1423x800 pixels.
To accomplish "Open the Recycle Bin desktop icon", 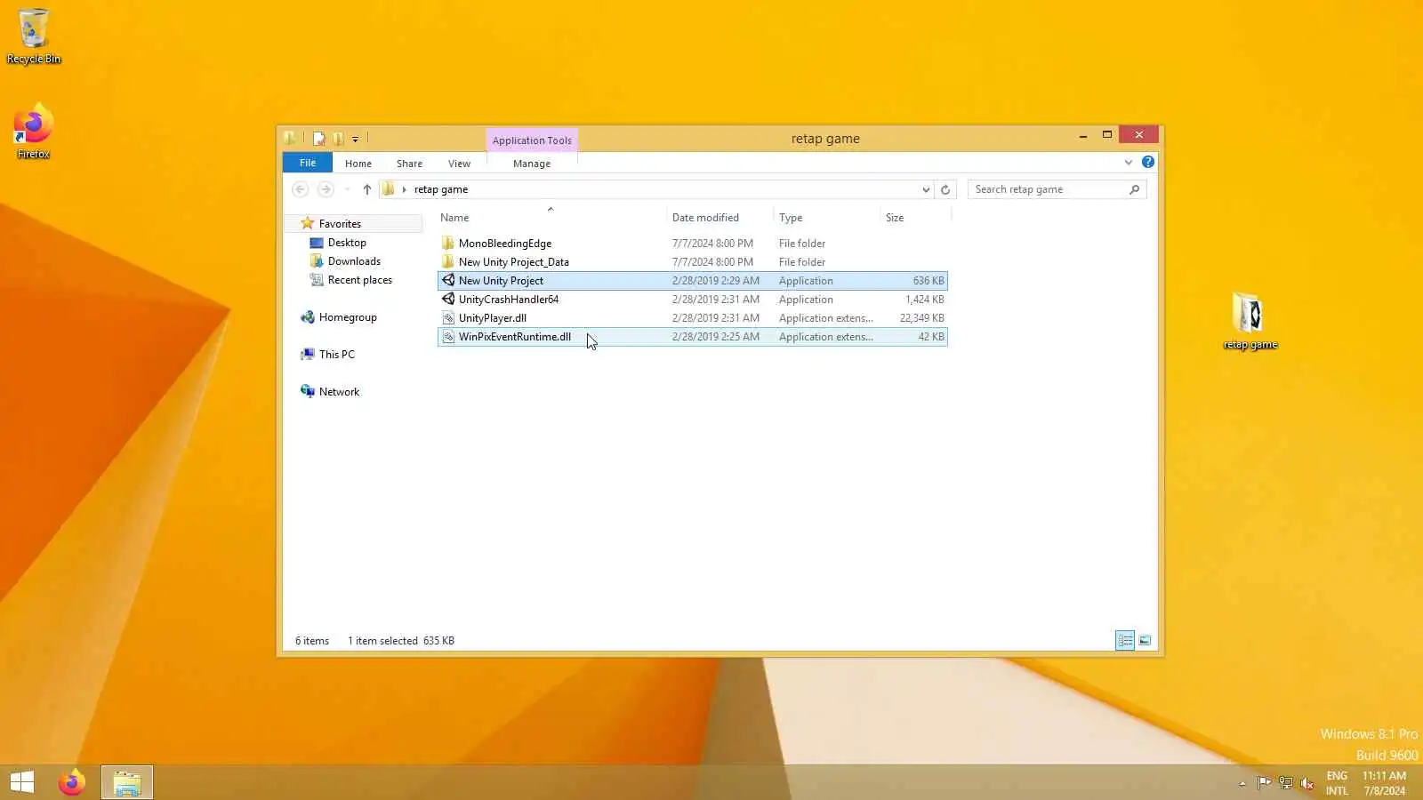I will (34, 36).
